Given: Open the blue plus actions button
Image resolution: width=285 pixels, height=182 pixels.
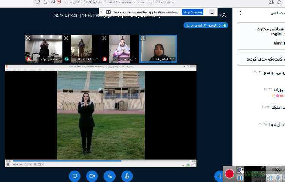Looking at the screenshot, I should tap(219, 176).
